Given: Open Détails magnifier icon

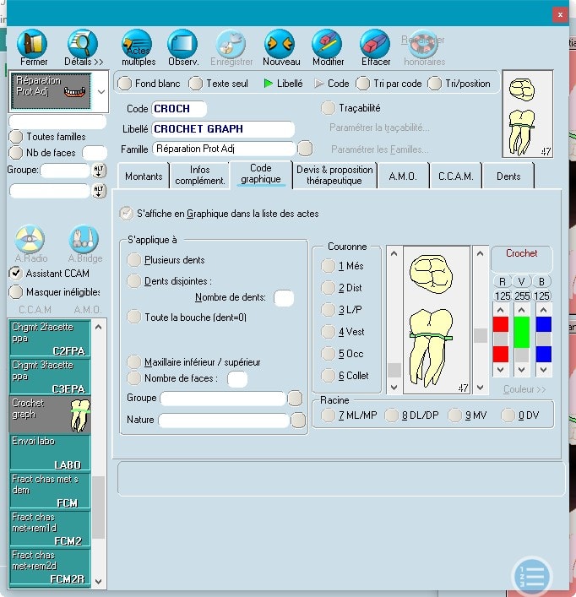Looking at the screenshot, I should click(83, 44).
